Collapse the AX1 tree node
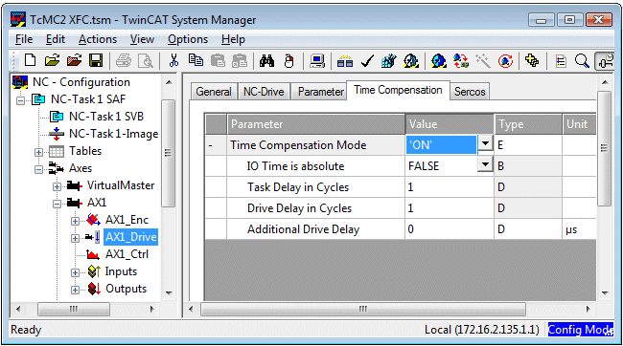The image size is (623, 346). [x=57, y=205]
